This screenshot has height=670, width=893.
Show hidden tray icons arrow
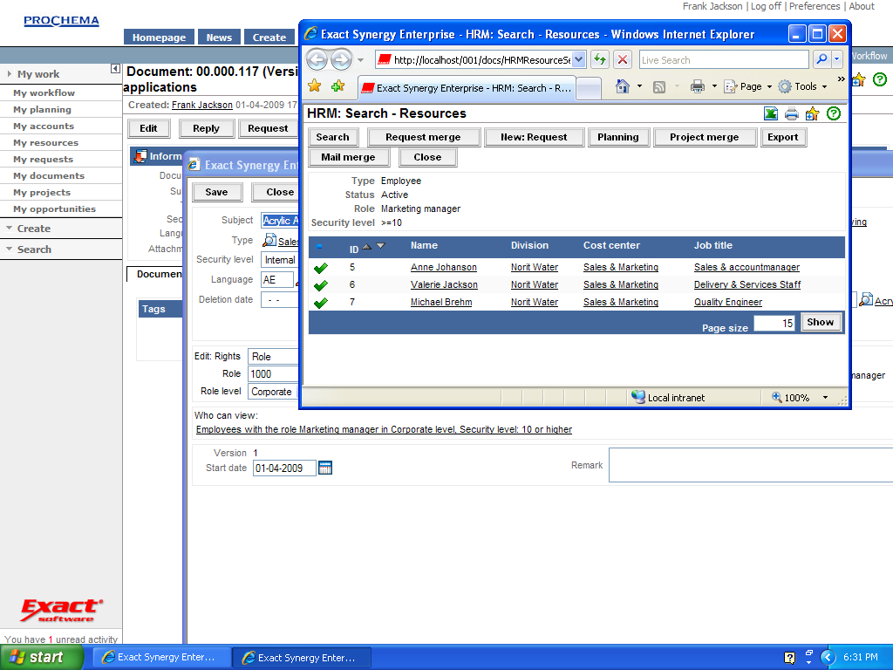point(828,658)
